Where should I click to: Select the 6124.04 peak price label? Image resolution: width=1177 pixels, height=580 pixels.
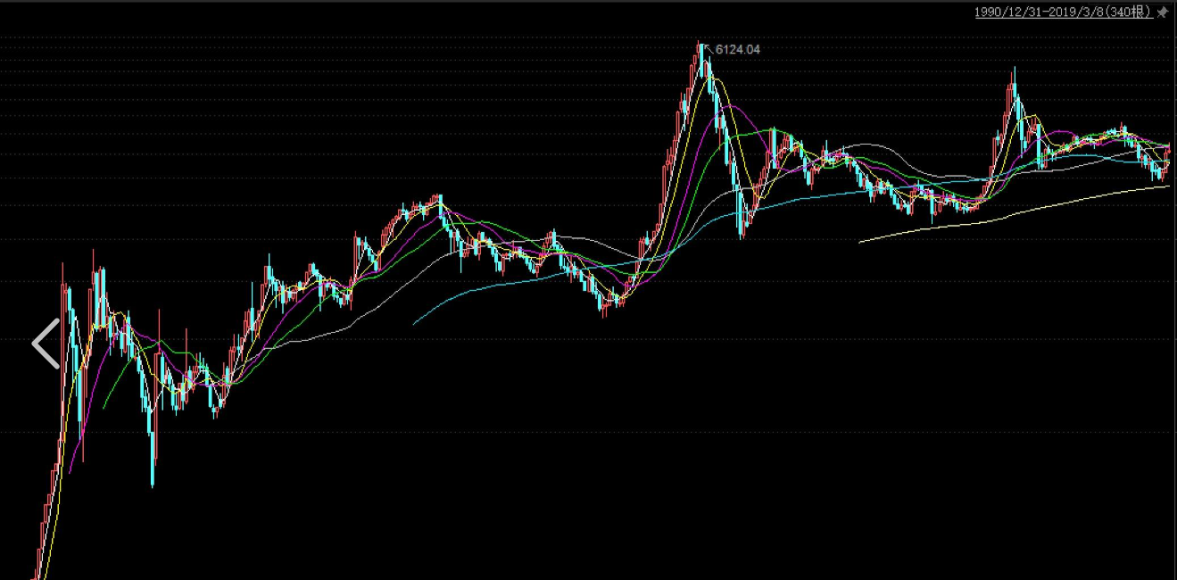pyautogui.click(x=737, y=50)
